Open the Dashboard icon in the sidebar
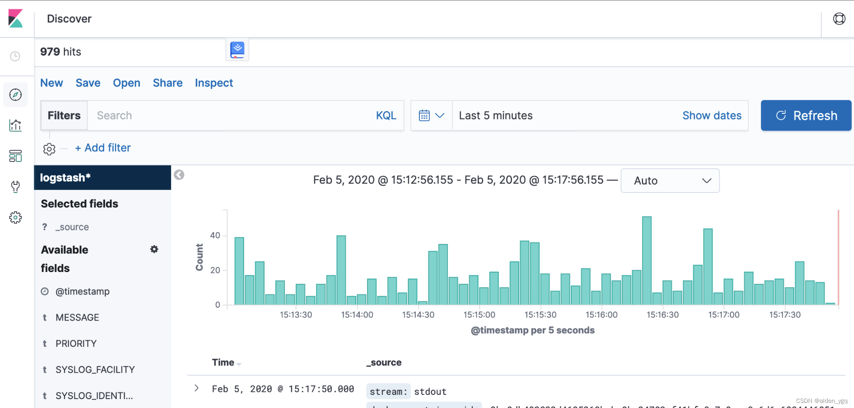 click(x=16, y=156)
